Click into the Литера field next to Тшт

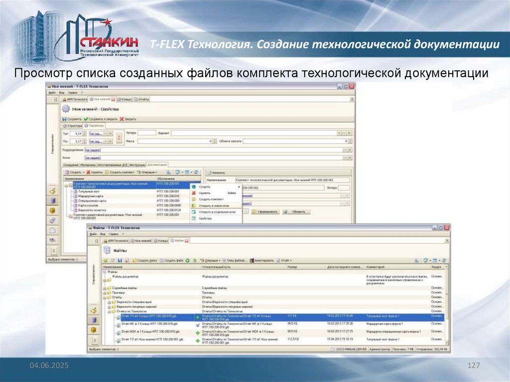(147, 133)
